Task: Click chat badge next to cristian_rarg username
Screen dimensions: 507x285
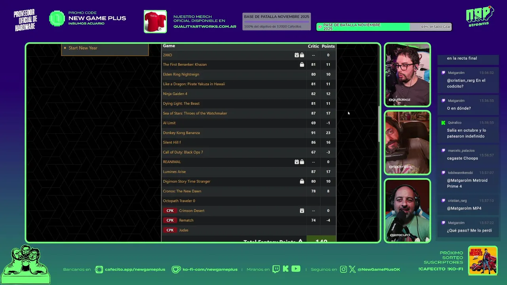Action: click(443, 201)
